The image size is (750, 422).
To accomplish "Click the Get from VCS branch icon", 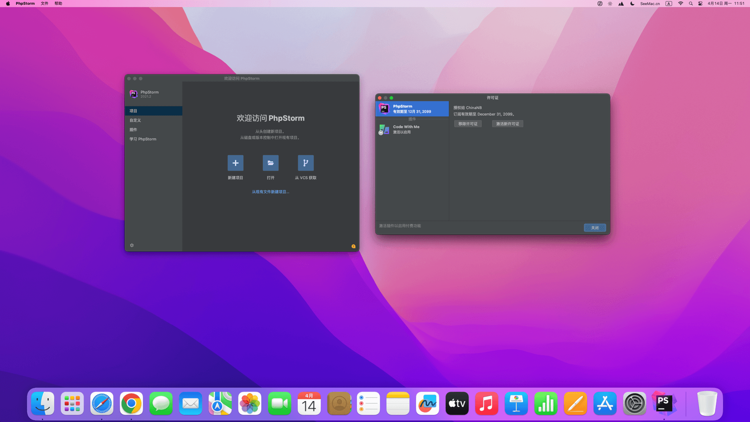I will click(x=305, y=163).
